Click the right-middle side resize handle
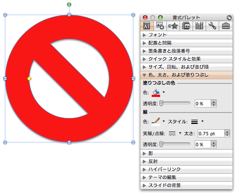236x193 pixels. 133,78
